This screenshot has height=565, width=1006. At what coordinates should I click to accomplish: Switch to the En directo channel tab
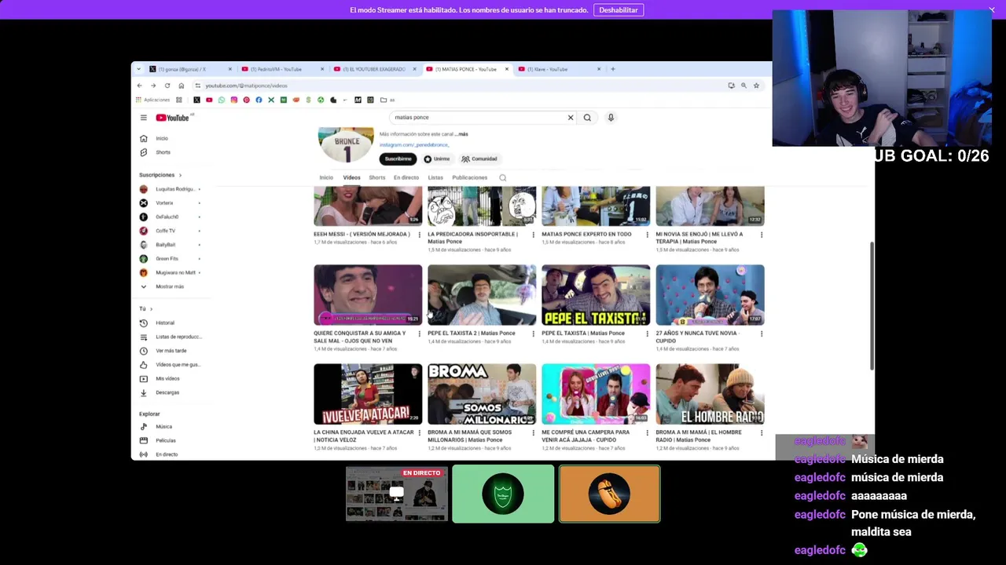(406, 177)
